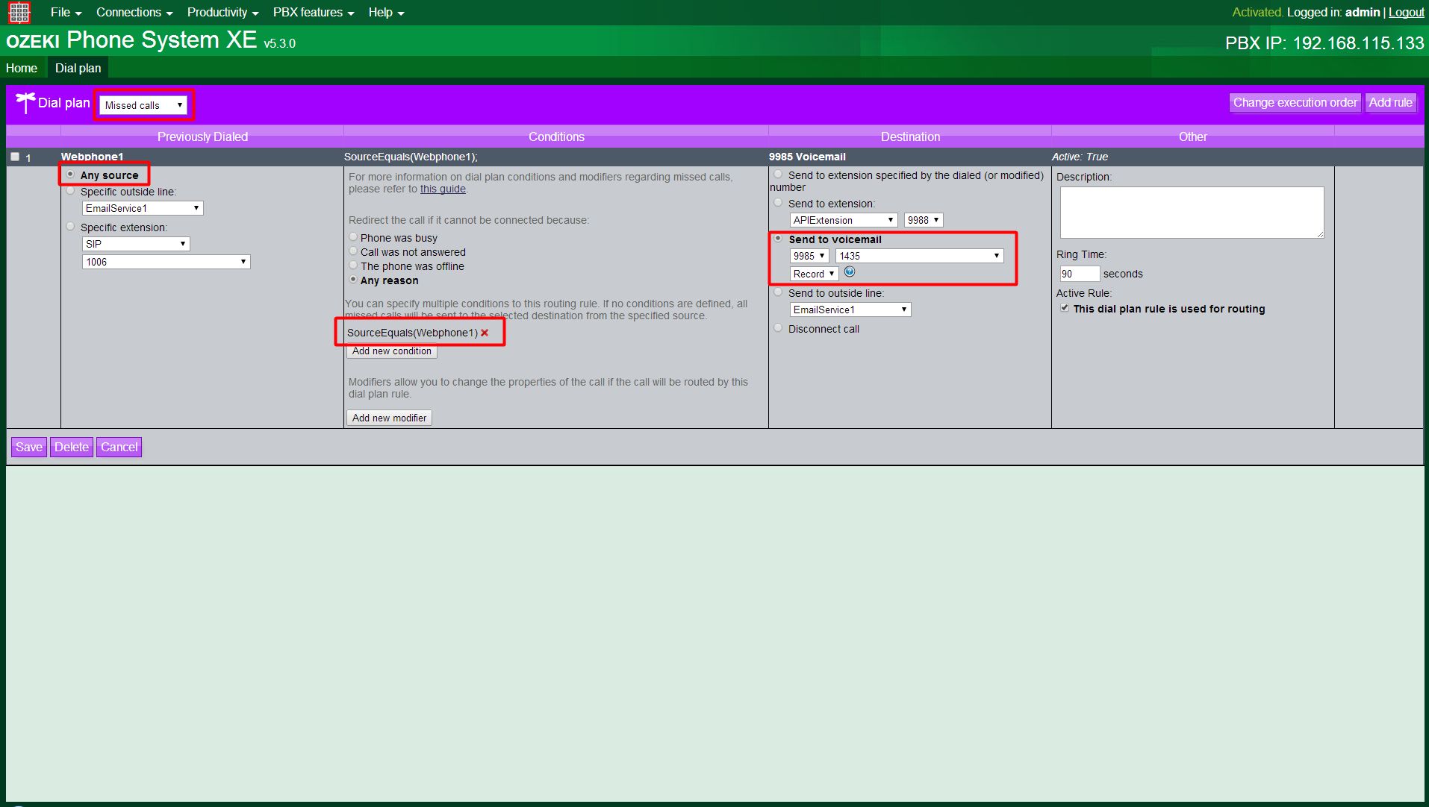Open the Missed calls dial plan dropdown
Viewport: 1429px width, 807px height.
pos(143,105)
